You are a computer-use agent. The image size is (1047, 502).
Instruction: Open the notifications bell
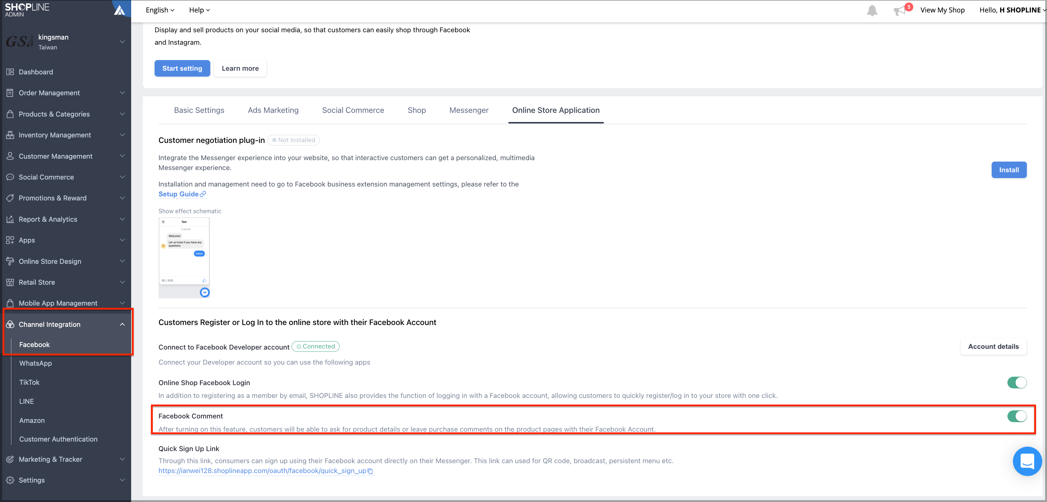click(872, 10)
